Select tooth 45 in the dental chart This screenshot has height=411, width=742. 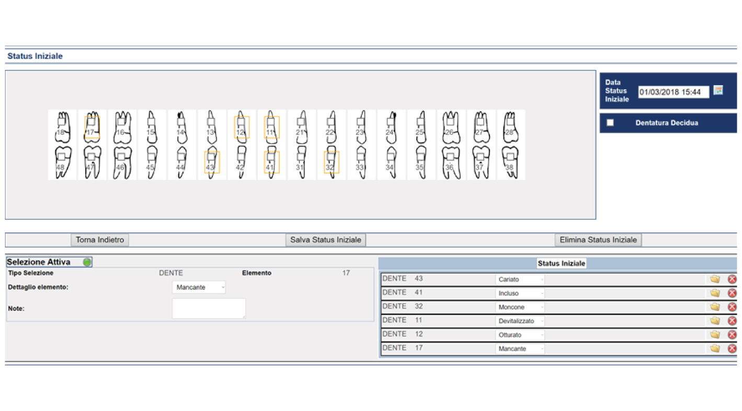pos(152,162)
